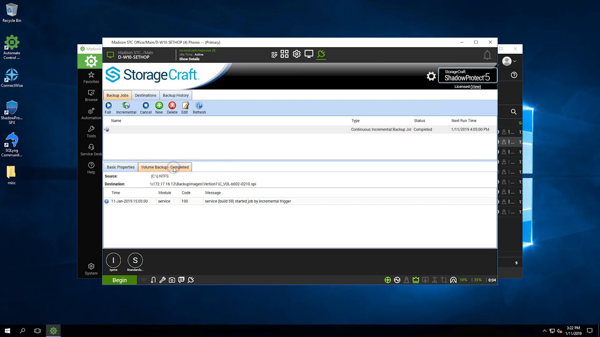Open the remote monitor screen icon
Screen dimensions: 600x337
[x=309, y=54]
